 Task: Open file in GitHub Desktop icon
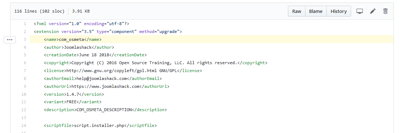coord(360,11)
